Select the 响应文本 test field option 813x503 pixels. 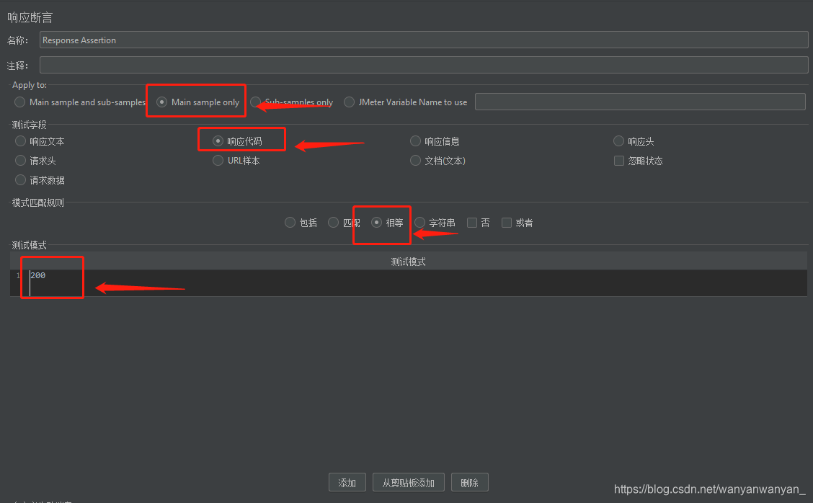(x=20, y=141)
